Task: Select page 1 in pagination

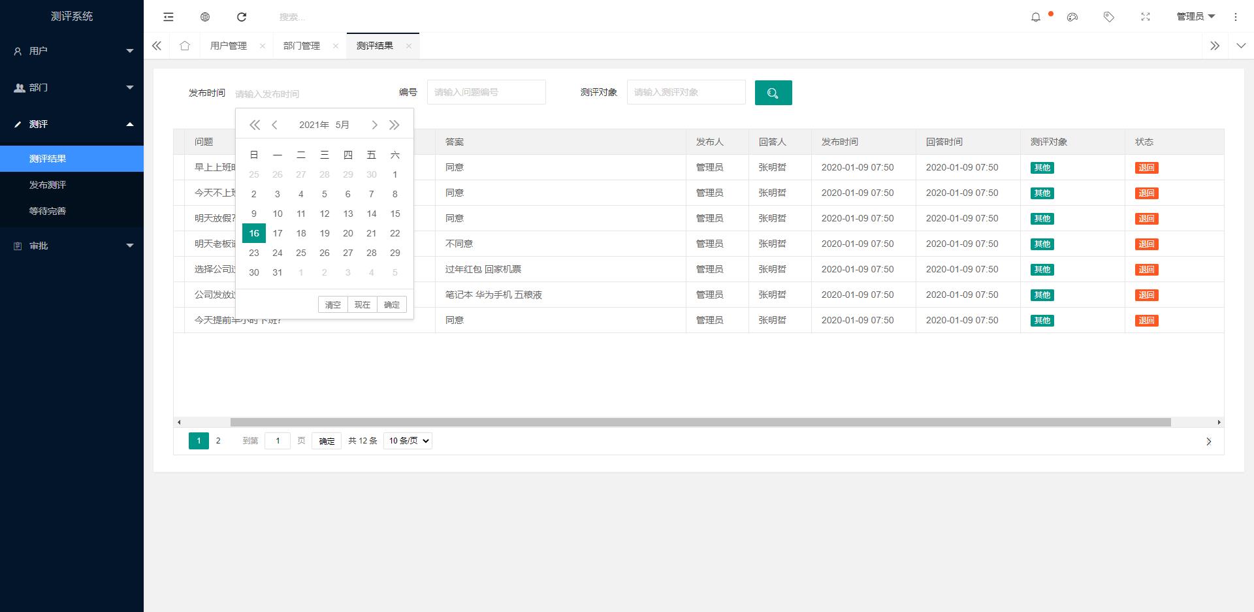Action: (x=199, y=441)
